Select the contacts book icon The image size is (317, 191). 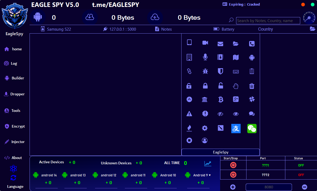coord(220,57)
